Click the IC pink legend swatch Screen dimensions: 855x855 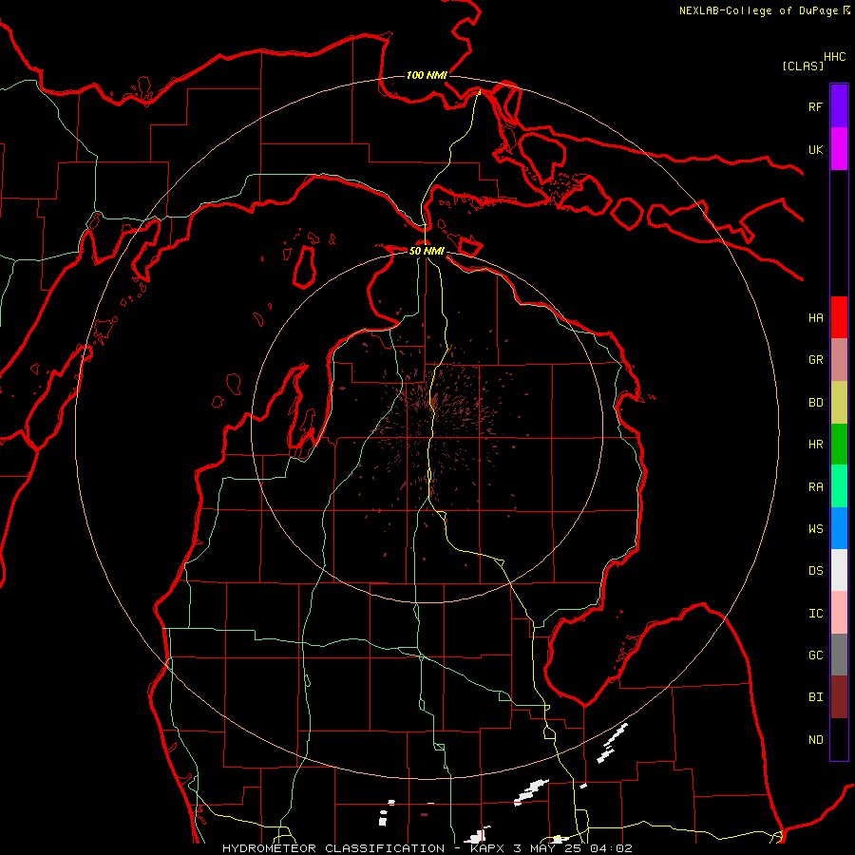pos(839,613)
